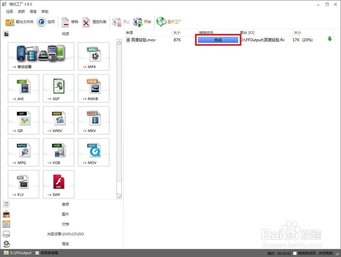Open the Options gear icon
The height and width of the screenshot is (257, 341).
coord(41,22)
